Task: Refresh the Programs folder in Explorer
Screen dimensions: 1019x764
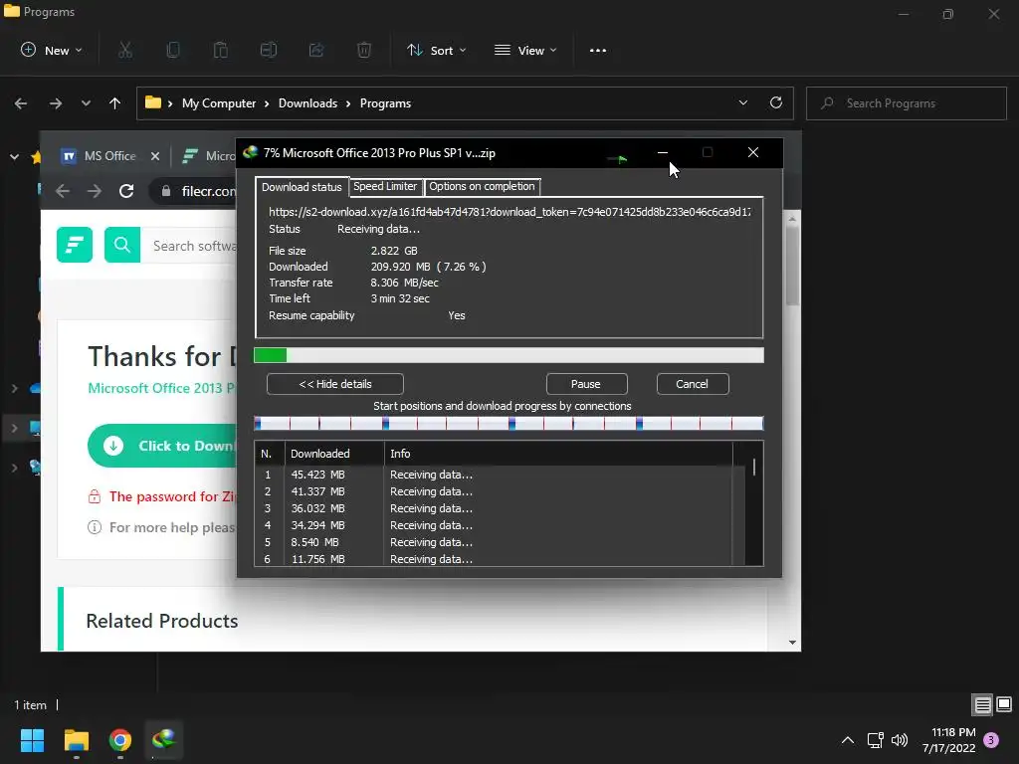Action: [776, 102]
